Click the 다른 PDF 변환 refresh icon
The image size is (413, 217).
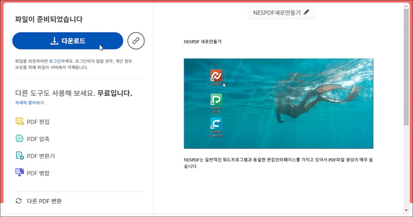[x=19, y=201]
